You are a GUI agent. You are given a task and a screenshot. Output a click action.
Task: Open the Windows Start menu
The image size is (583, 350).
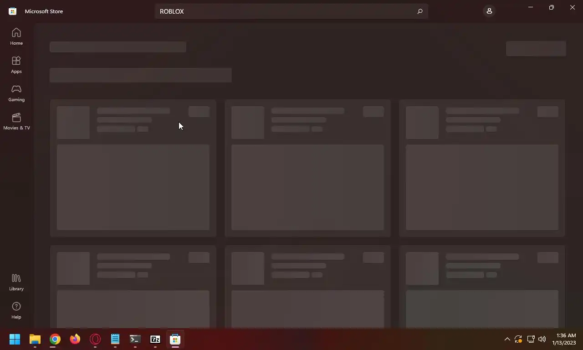click(x=15, y=339)
